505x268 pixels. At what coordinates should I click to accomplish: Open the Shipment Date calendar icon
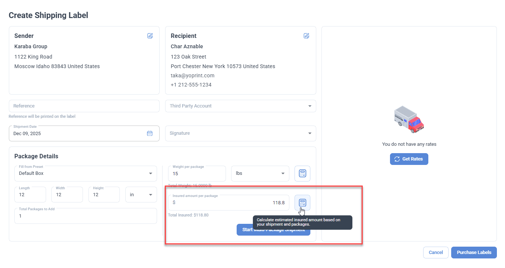coord(150,133)
